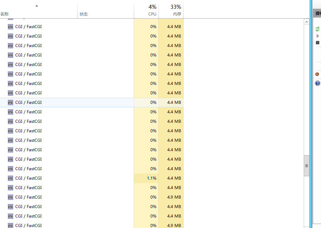Click the 4.4 MB value in highlighted row
The image size is (321, 228).
pos(174,102)
